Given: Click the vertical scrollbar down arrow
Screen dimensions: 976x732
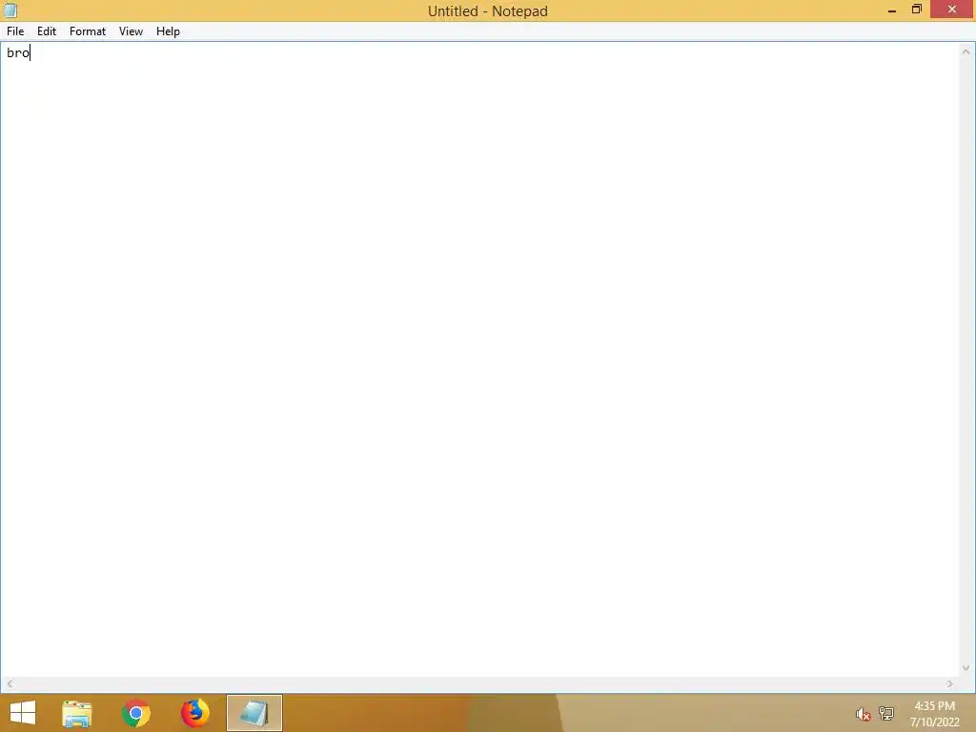Looking at the screenshot, I should point(966,668).
